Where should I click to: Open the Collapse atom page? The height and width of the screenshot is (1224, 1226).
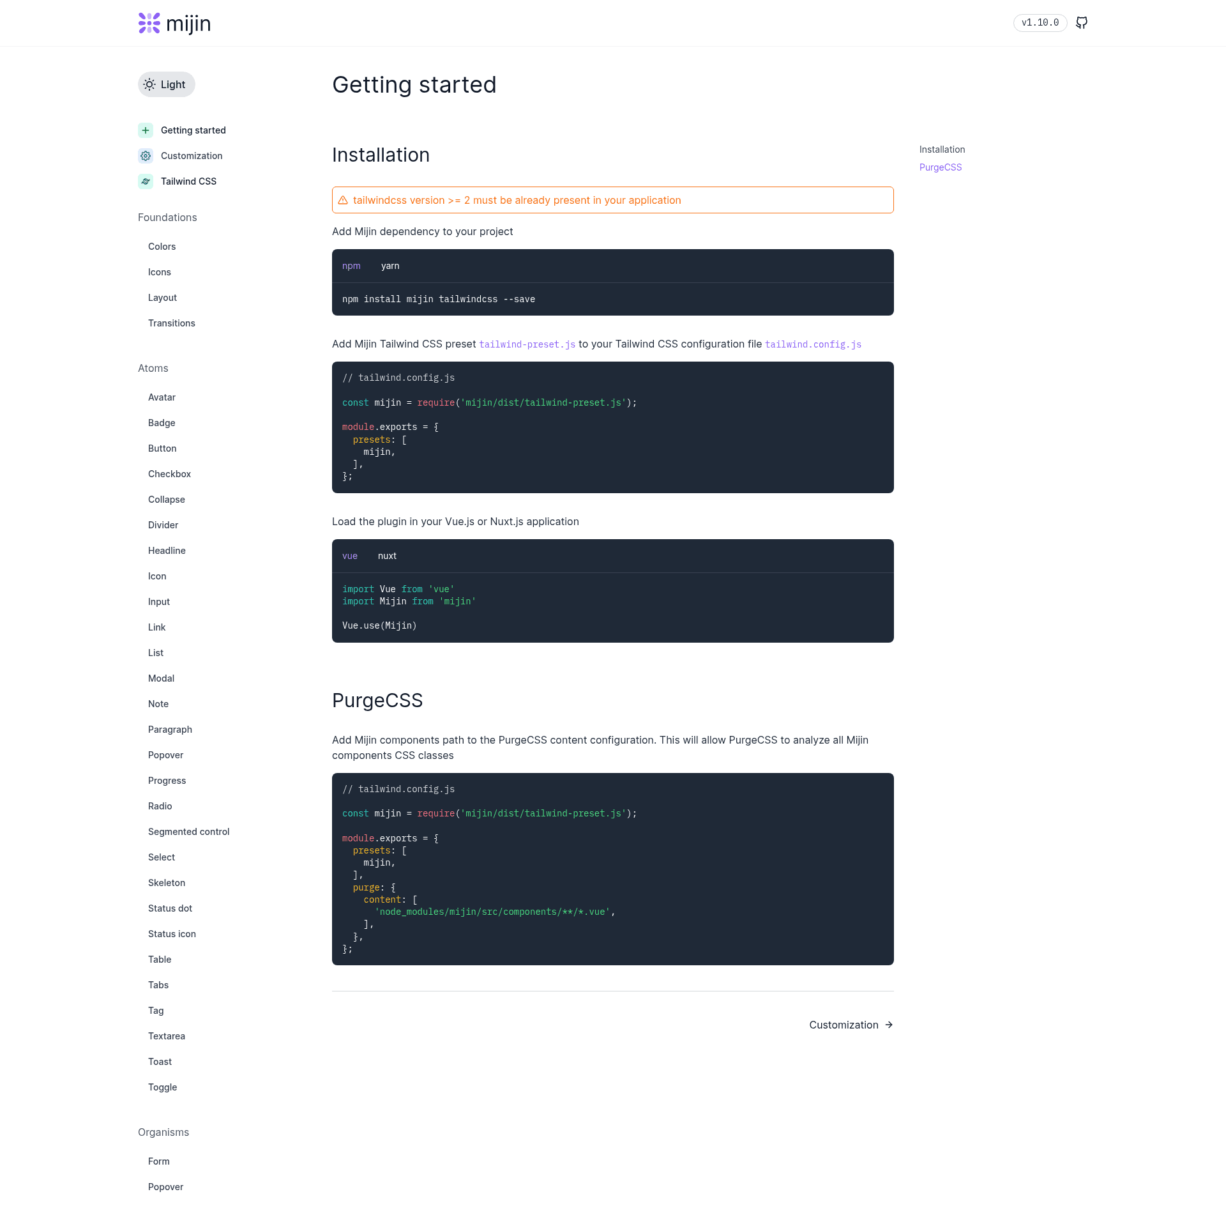coord(167,500)
